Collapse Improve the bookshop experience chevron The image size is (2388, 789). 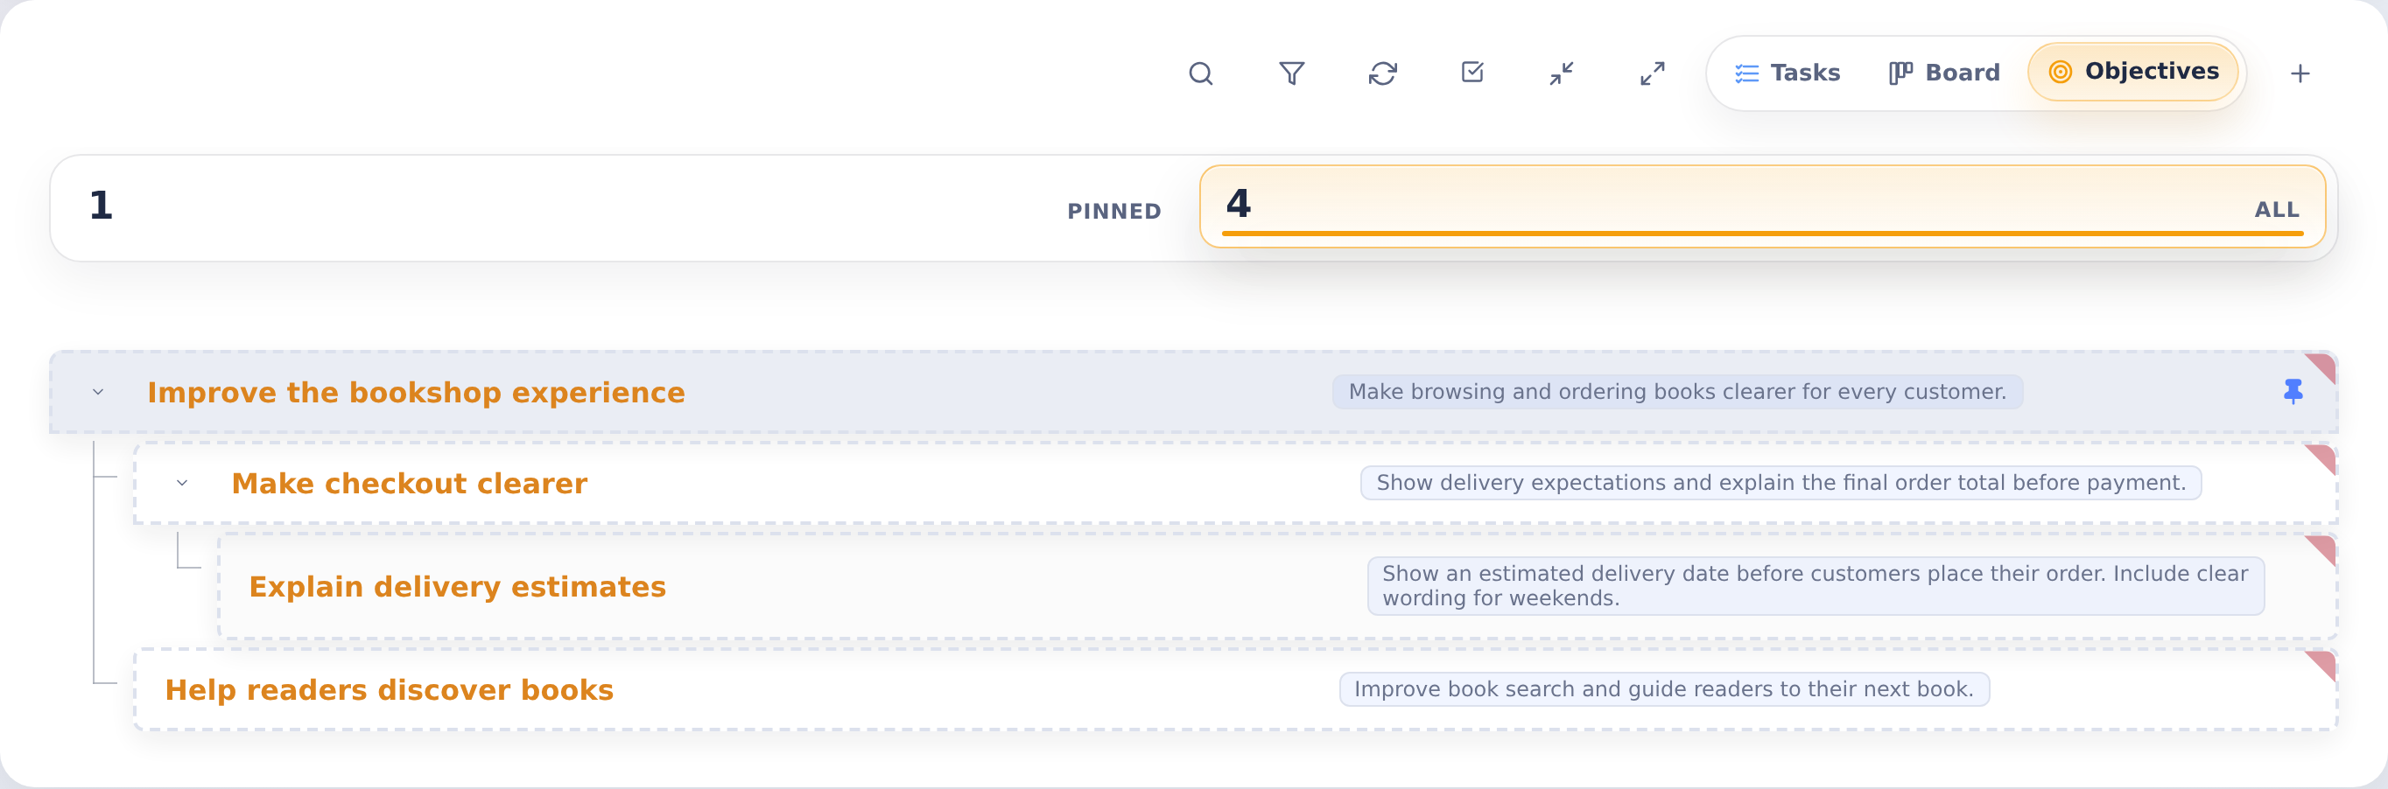(x=98, y=392)
